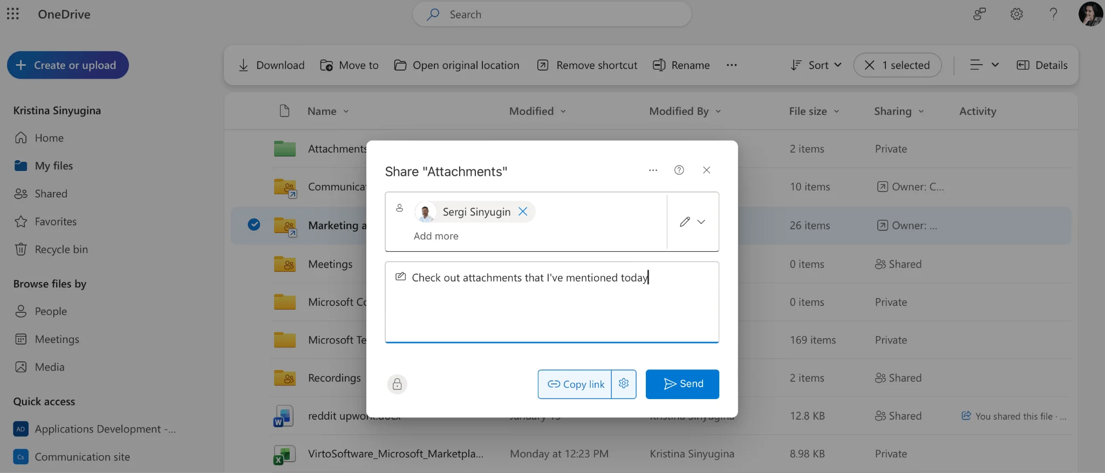Click Sergi Sinyugin recipient avatar

pos(426,212)
